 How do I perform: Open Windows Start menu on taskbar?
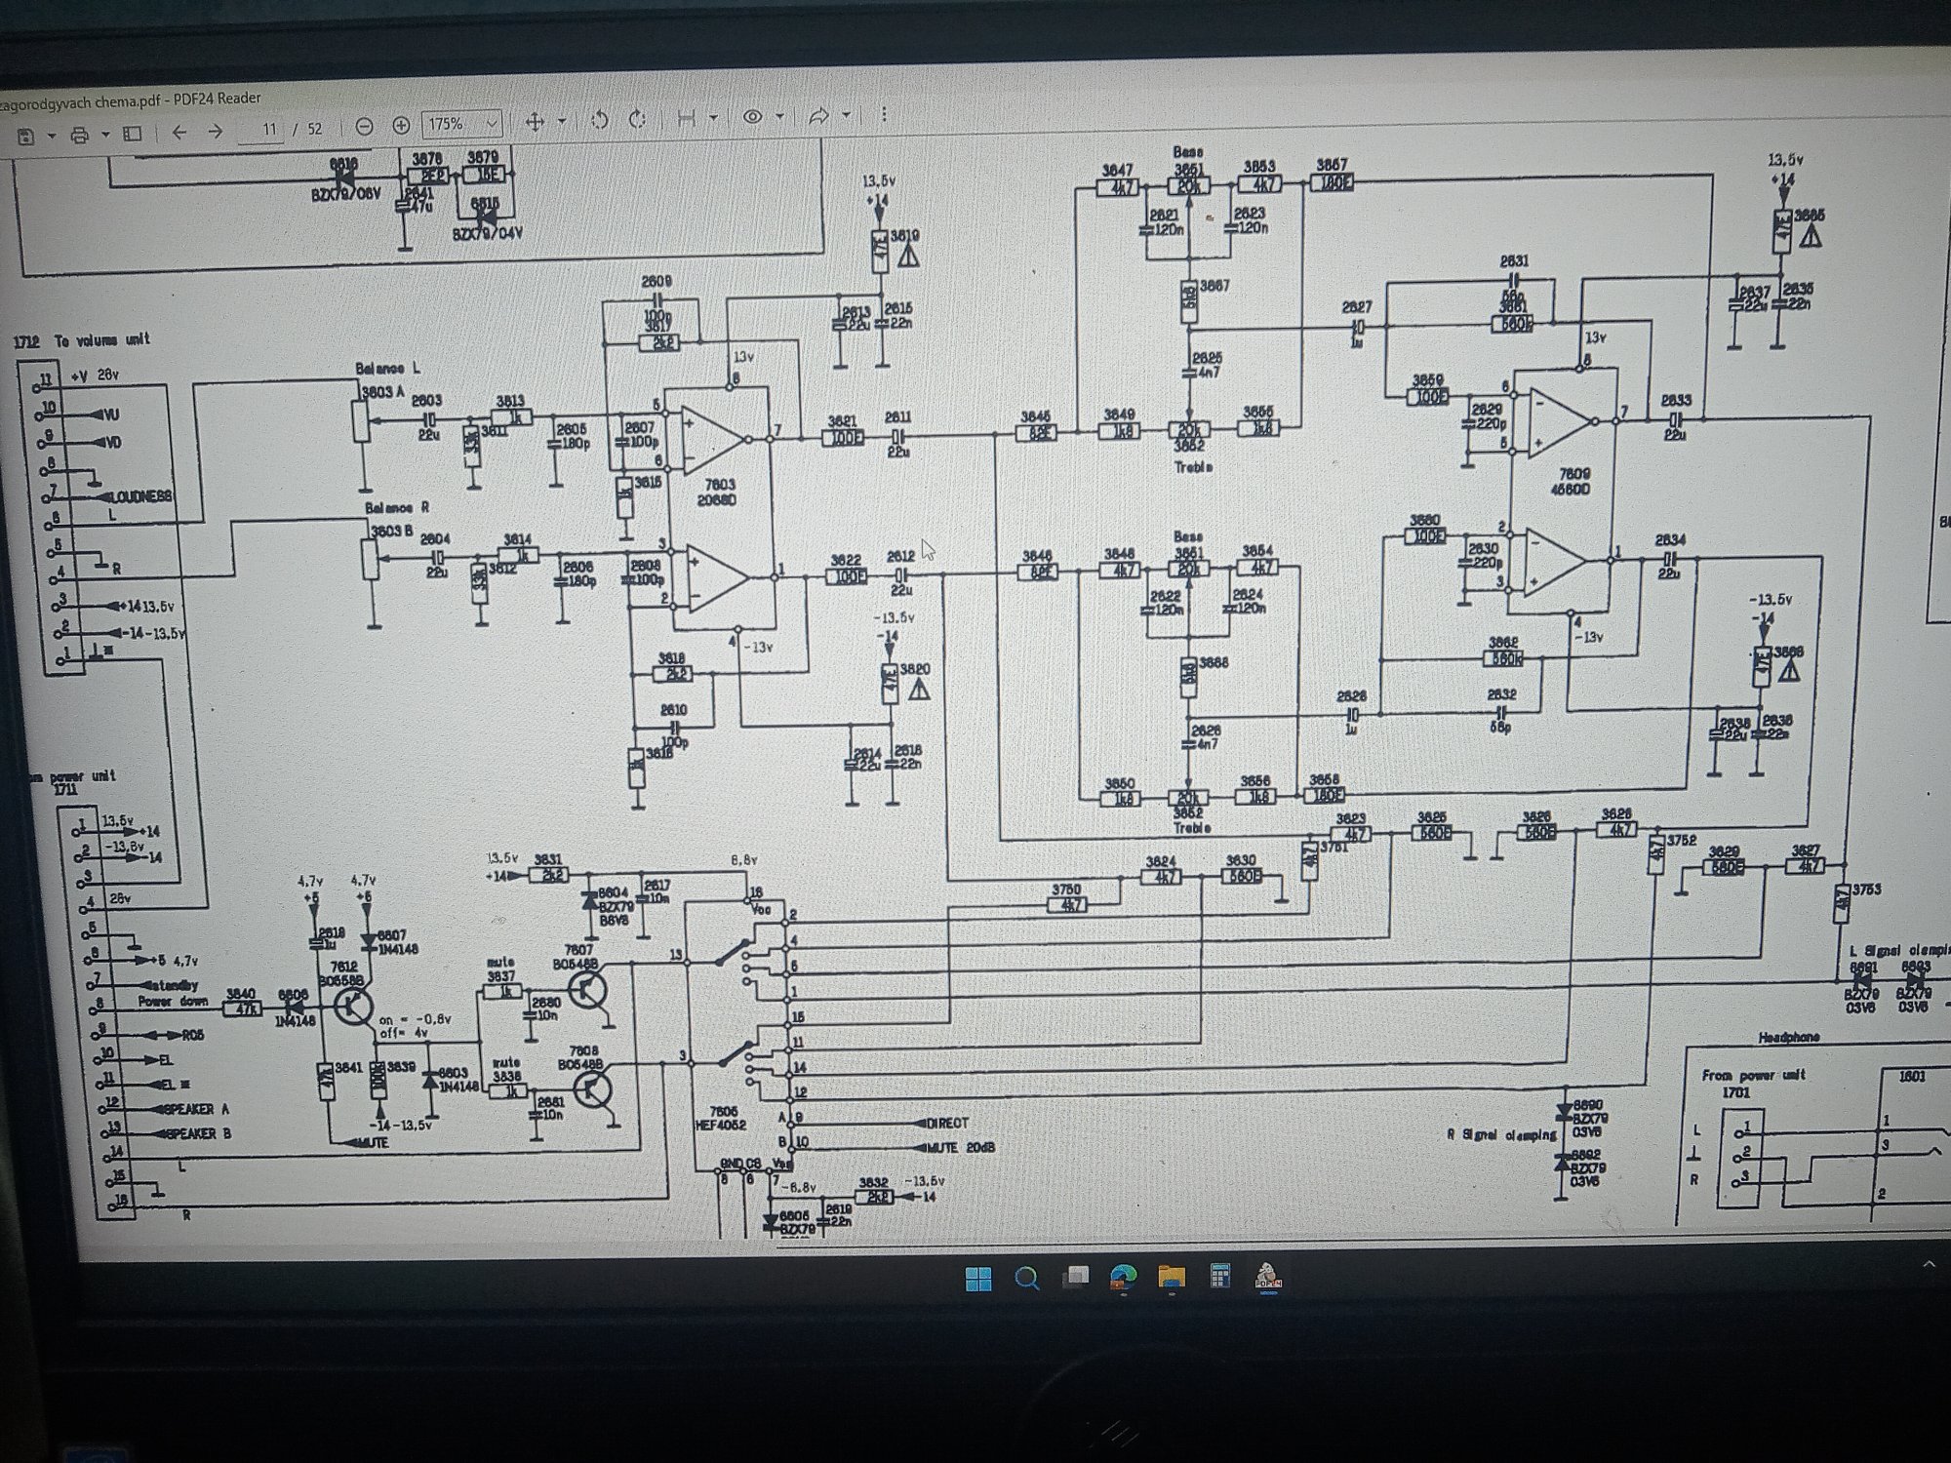point(977,1278)
